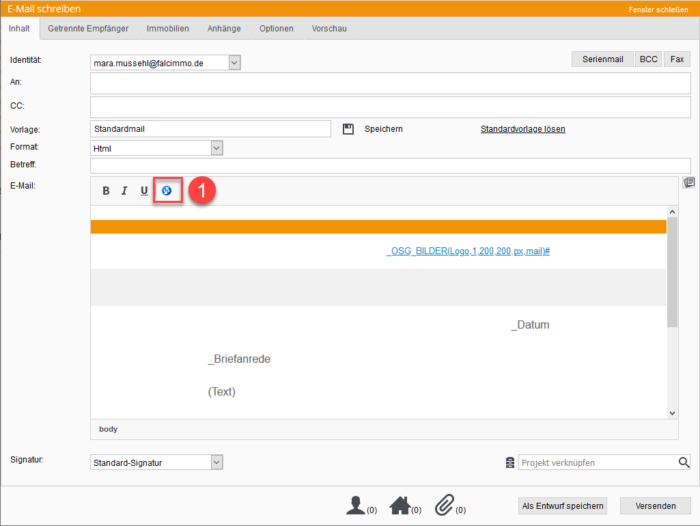Apply underline formatting in editor
This screenshot has width=700, height=526.
point(144,191)
